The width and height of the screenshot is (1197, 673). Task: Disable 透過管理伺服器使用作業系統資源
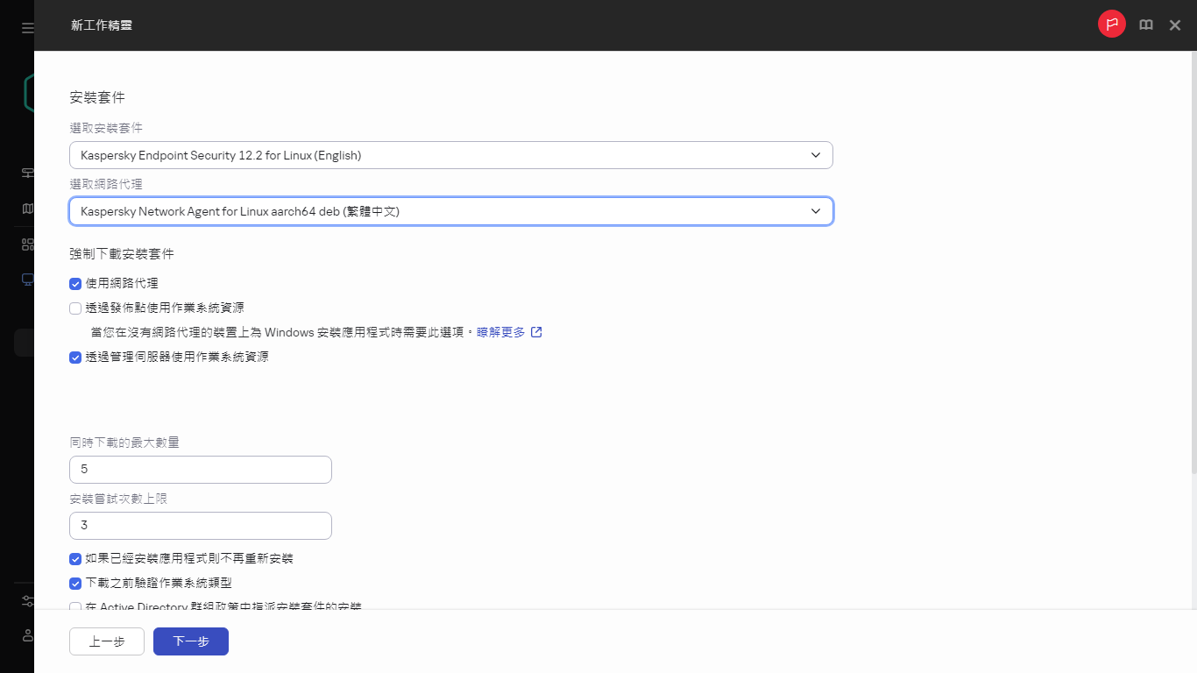pos(75,358)
